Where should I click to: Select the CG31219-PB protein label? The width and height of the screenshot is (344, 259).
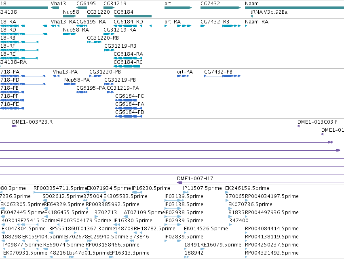(x=120, y=80)
